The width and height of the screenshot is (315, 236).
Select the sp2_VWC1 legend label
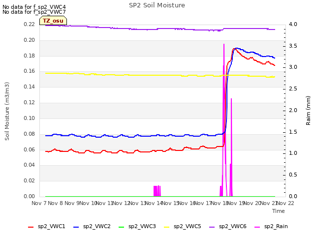[51, 226]
